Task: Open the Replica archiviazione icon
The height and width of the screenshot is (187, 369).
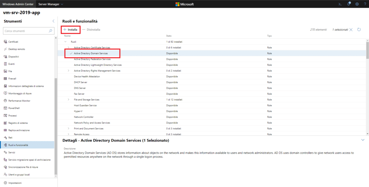Action: [x=5, y=130]
